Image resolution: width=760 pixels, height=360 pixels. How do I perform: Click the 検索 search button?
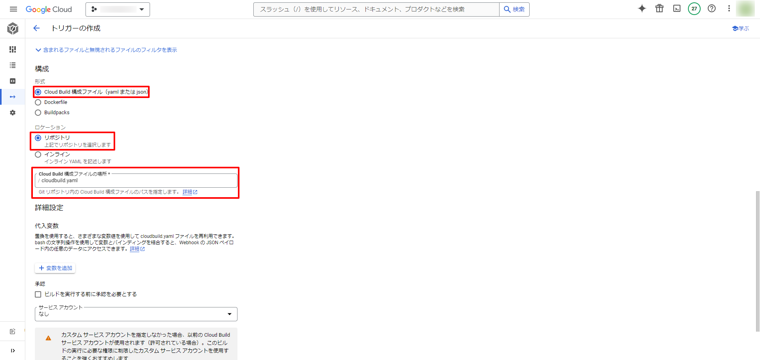click(514, 9)
